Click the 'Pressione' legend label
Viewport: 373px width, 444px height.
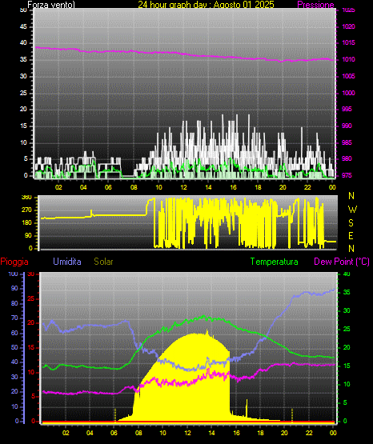pos(315,5)
